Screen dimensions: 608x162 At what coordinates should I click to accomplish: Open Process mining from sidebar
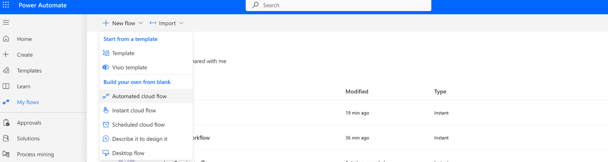[x=35, y=154]
